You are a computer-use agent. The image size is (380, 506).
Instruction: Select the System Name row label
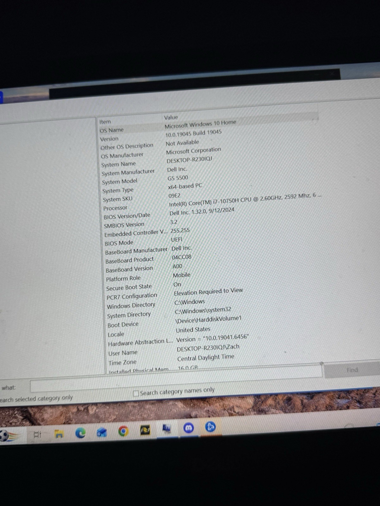pos(118,164)
